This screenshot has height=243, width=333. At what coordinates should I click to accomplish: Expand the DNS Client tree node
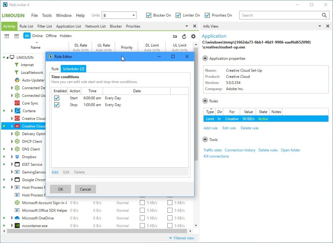pos(12,149)
